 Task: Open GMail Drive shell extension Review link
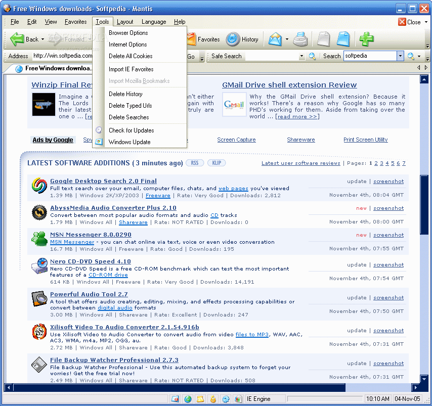289,85
